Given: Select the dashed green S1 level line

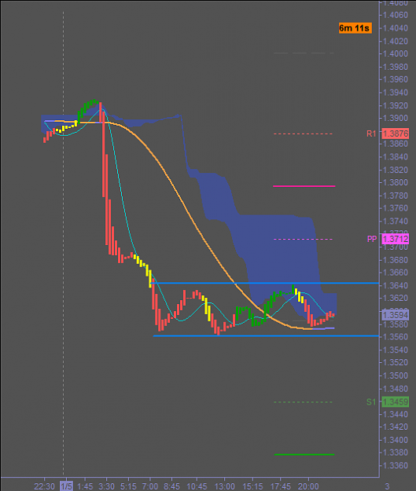Looking at the screenshot, I should (303, 401).
